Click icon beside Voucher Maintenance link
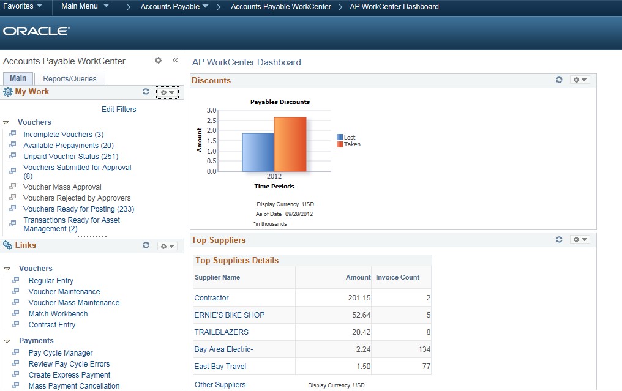Image resolution: width=622 pixels, height=391 pixels. (16, 291)
